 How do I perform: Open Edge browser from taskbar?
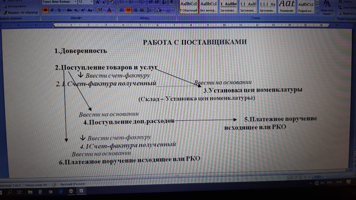click(x=61, y=192)
